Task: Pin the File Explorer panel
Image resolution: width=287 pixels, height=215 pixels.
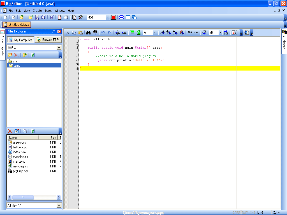Action: click(54, 31)
